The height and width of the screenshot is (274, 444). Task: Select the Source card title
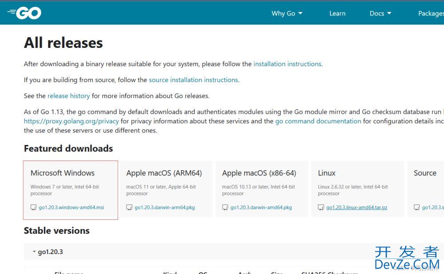point(425,173)
